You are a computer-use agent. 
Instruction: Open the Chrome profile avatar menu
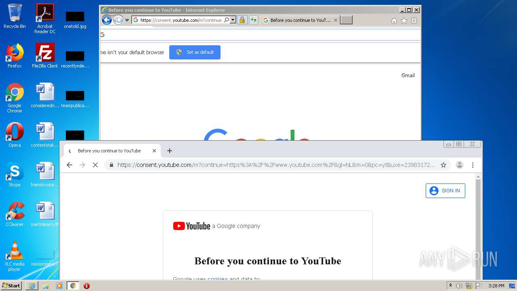pos(460,165)
